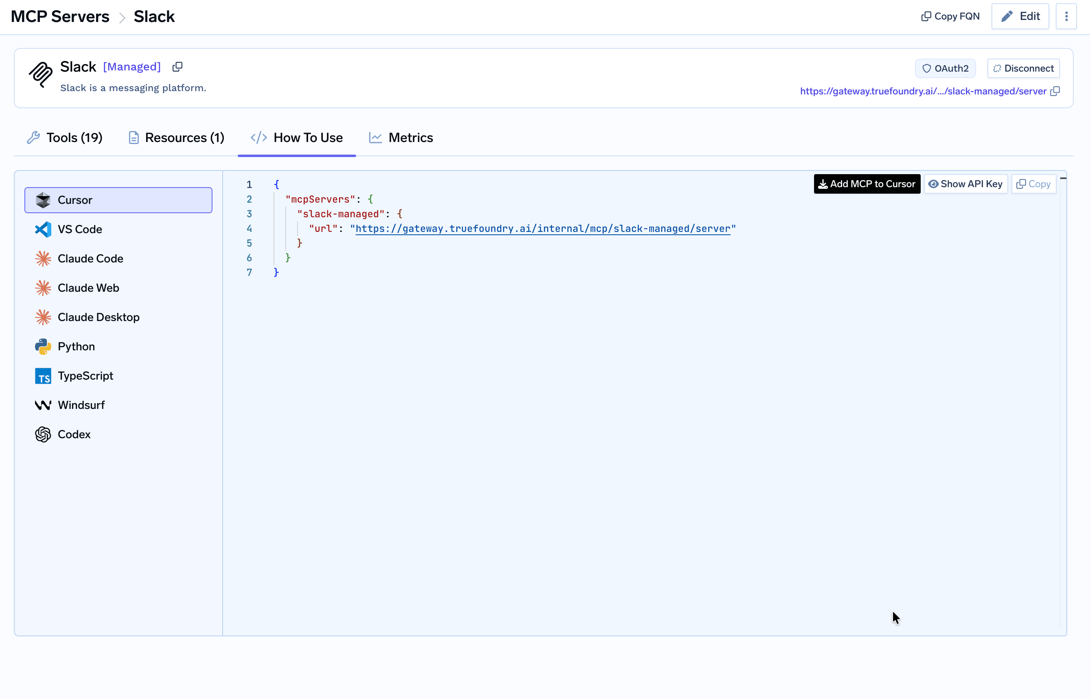Viewport: 1090px width, 699px height.
Task: Open the URL in the code snippet
Action: click(x=543, y=228)
